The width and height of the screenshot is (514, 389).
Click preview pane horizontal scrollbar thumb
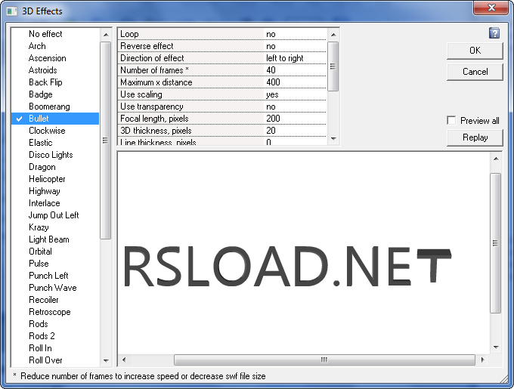(x=324, y=360)
